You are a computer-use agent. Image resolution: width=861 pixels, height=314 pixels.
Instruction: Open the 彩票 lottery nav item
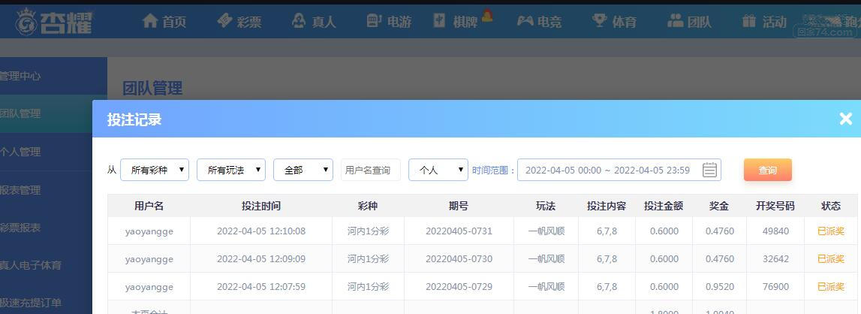tap(239, 22)
